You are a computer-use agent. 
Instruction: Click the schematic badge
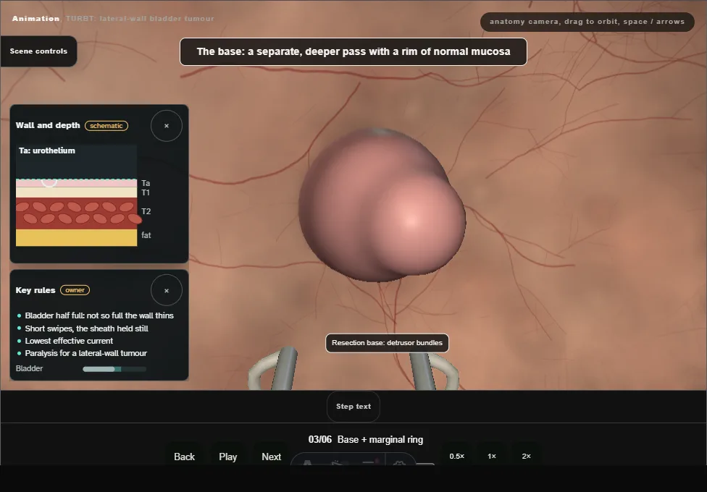[106, 126]
